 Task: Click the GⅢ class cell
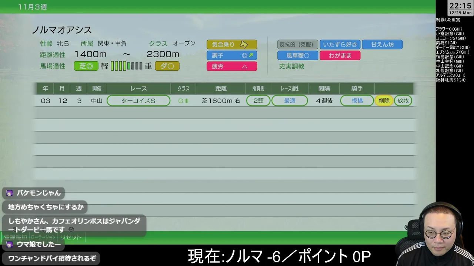pos(183,100)
